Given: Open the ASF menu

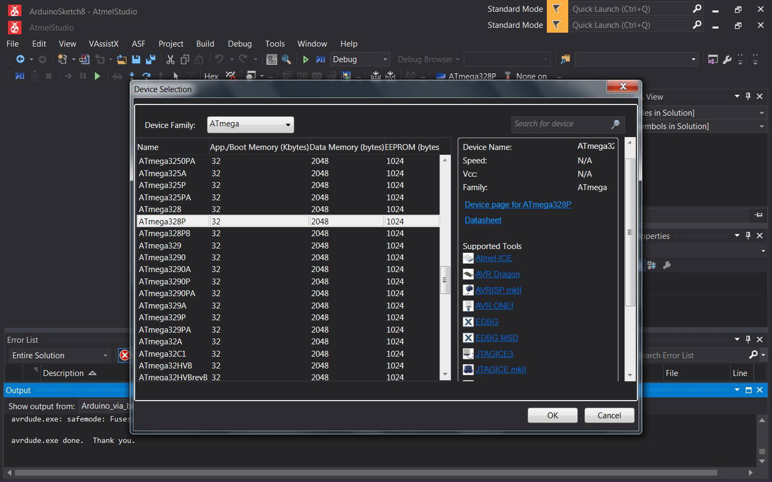Looking at the screenshot, I should point(138,44).
